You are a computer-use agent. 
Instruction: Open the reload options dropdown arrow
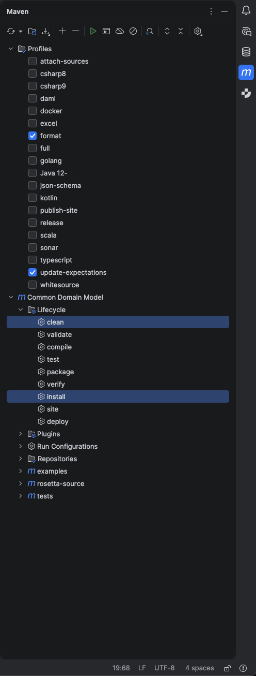(x=21, y=32)
